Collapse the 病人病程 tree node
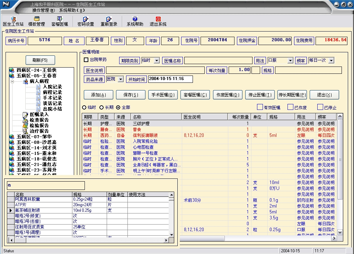The image size is (354, 254). point(12,81)
